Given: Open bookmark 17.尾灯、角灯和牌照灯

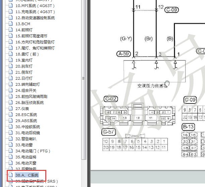Looking at the screenshot, I should pos(35,48).
